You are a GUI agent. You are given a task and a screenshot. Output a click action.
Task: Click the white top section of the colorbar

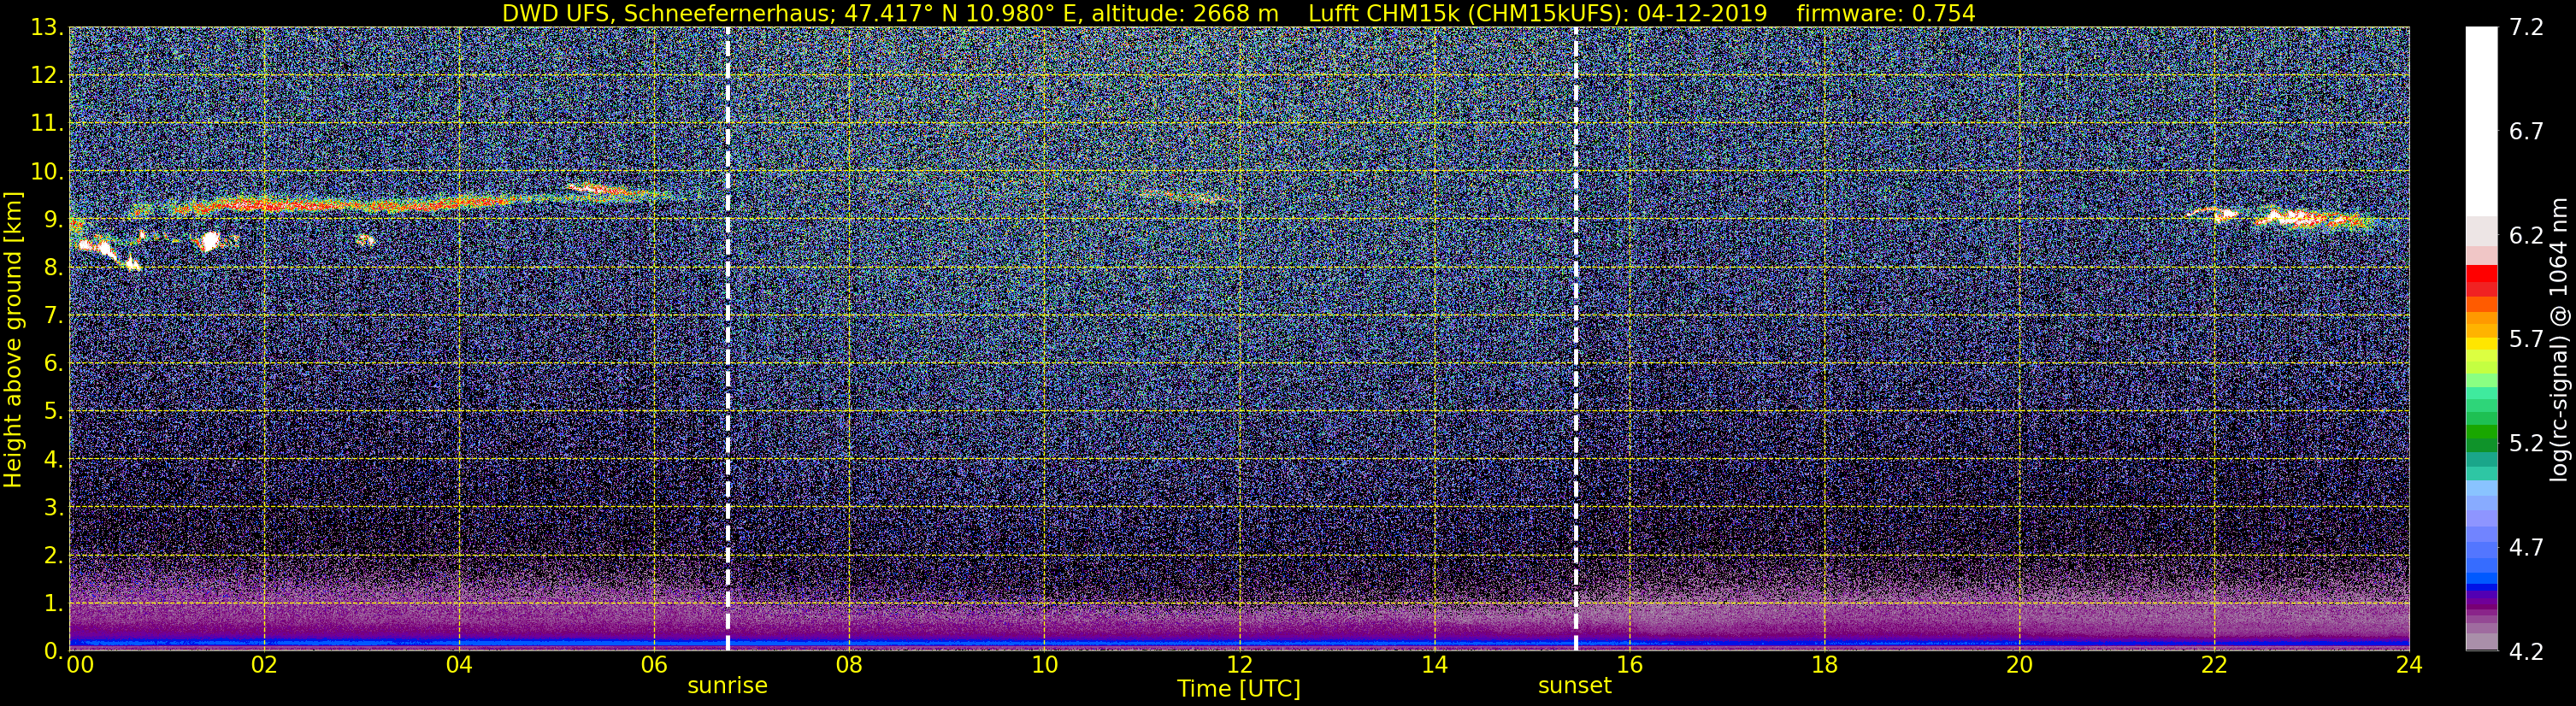pos(2481,120)
